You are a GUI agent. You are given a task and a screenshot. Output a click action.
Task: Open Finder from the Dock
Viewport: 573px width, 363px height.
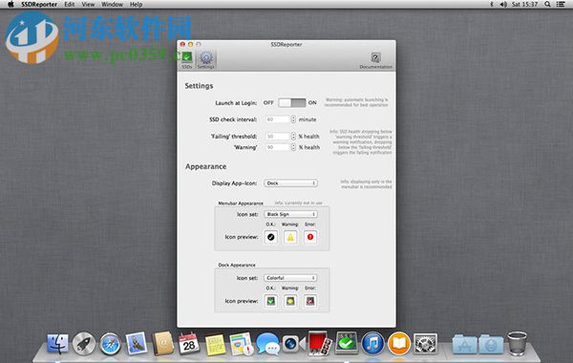click(x=57, y=344)
